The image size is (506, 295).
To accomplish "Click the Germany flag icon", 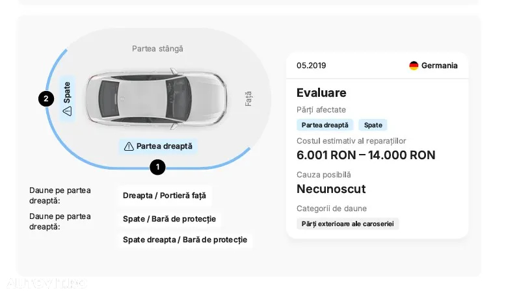I will 414,66.
